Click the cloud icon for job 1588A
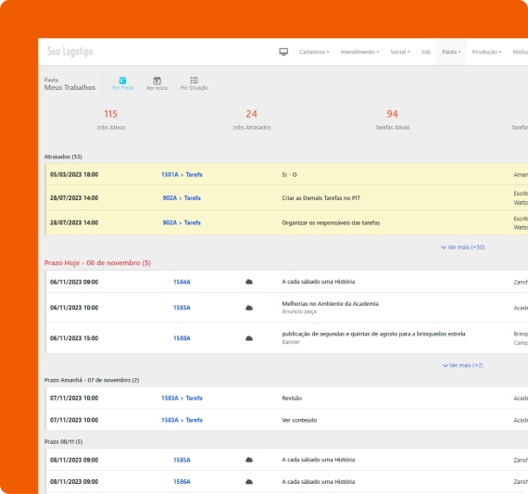 click(x=249, y=338)
